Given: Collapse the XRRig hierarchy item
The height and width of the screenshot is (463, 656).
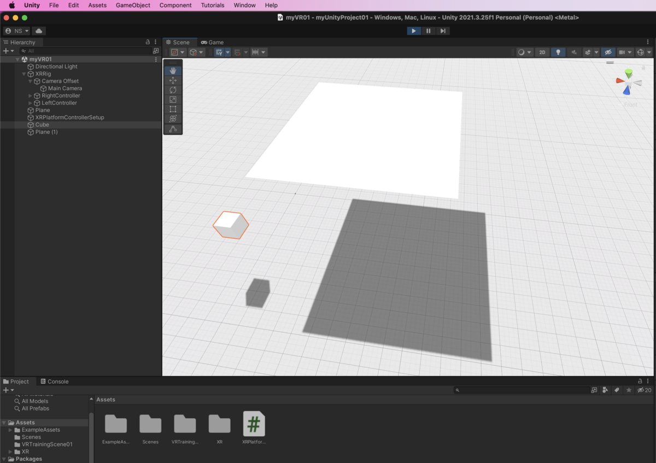Looking at the screenshot, I should (x=24, y=74).
